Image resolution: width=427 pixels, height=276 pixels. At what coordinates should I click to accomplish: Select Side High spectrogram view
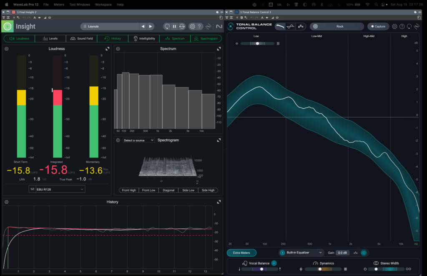(x=208, y=190)
